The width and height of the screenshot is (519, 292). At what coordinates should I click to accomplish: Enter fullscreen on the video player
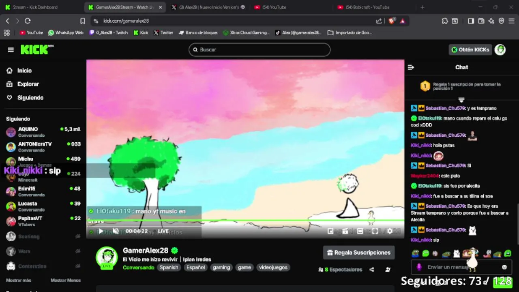(x=375, y=231)
